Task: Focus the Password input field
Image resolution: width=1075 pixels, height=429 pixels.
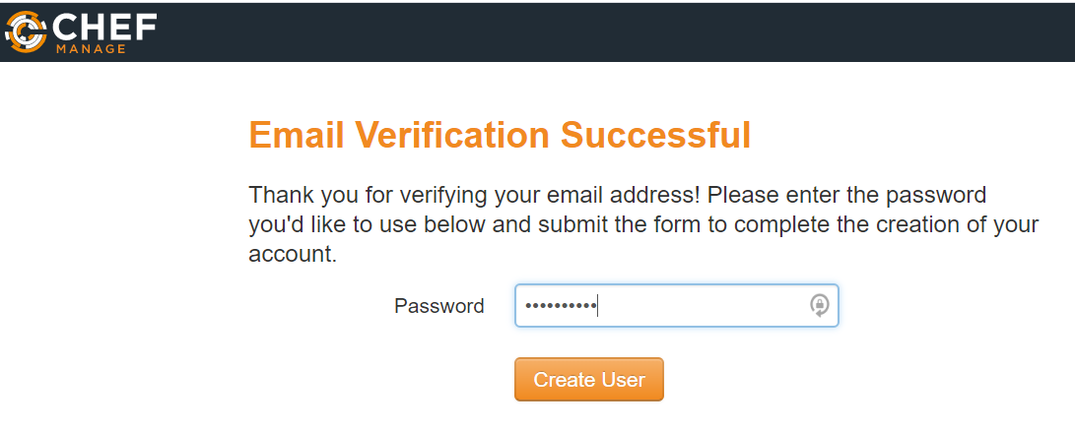Action: [x=676, y=305]
